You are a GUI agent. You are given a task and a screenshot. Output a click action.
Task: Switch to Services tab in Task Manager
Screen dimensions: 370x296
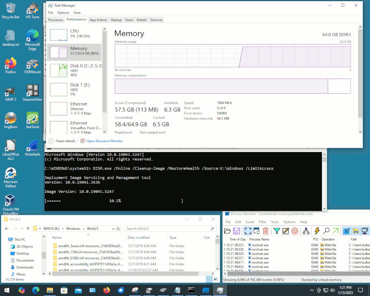tap(156, 20)
